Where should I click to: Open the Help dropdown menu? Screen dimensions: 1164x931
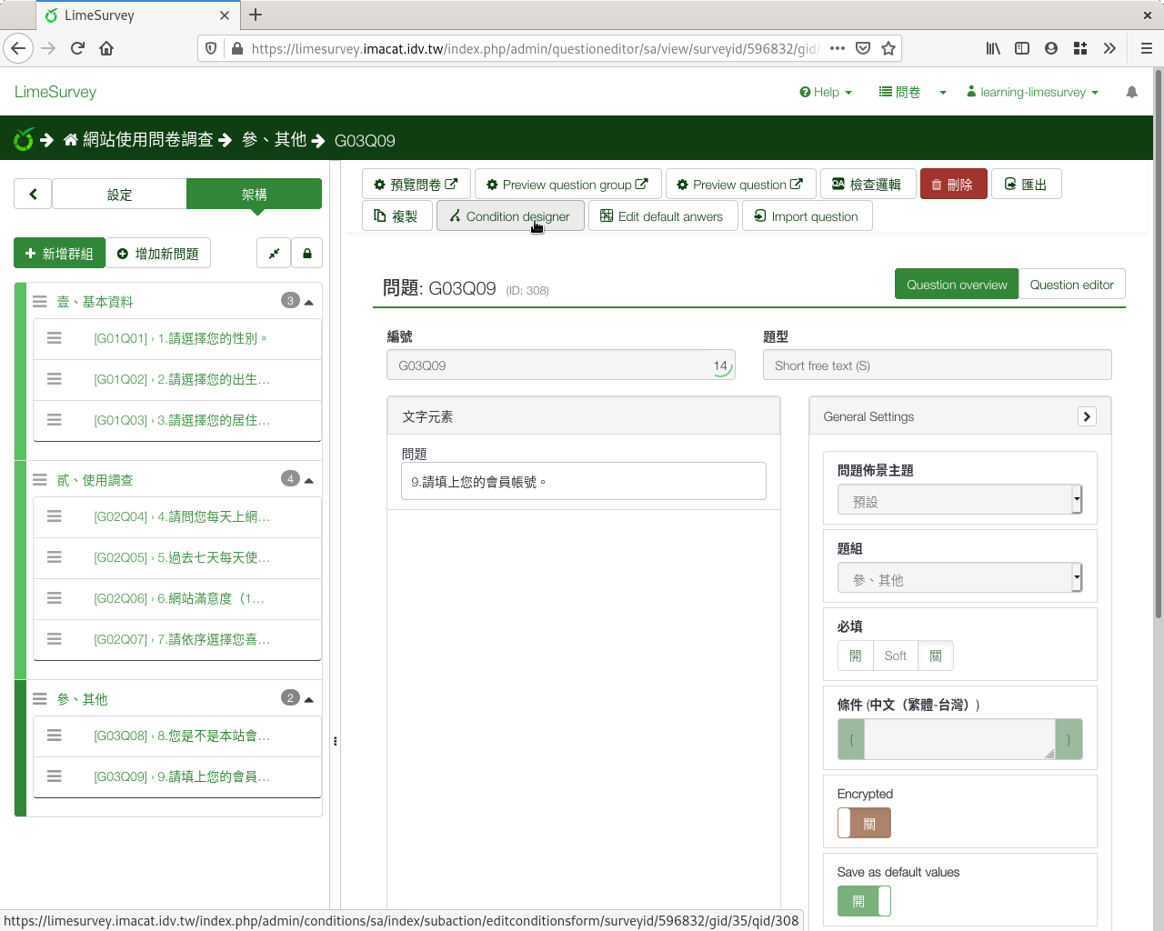(826, 92)
